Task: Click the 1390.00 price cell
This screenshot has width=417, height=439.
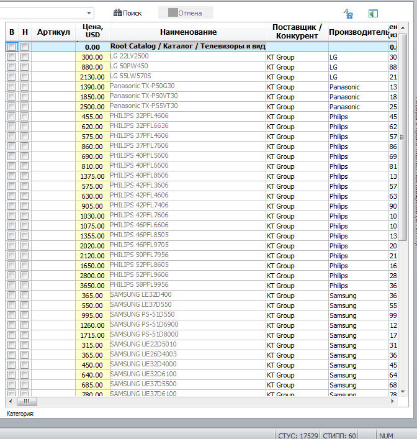Action: [x=92, y=87]
